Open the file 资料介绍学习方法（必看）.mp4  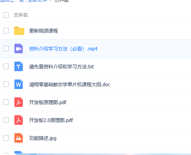coord(63,49)
